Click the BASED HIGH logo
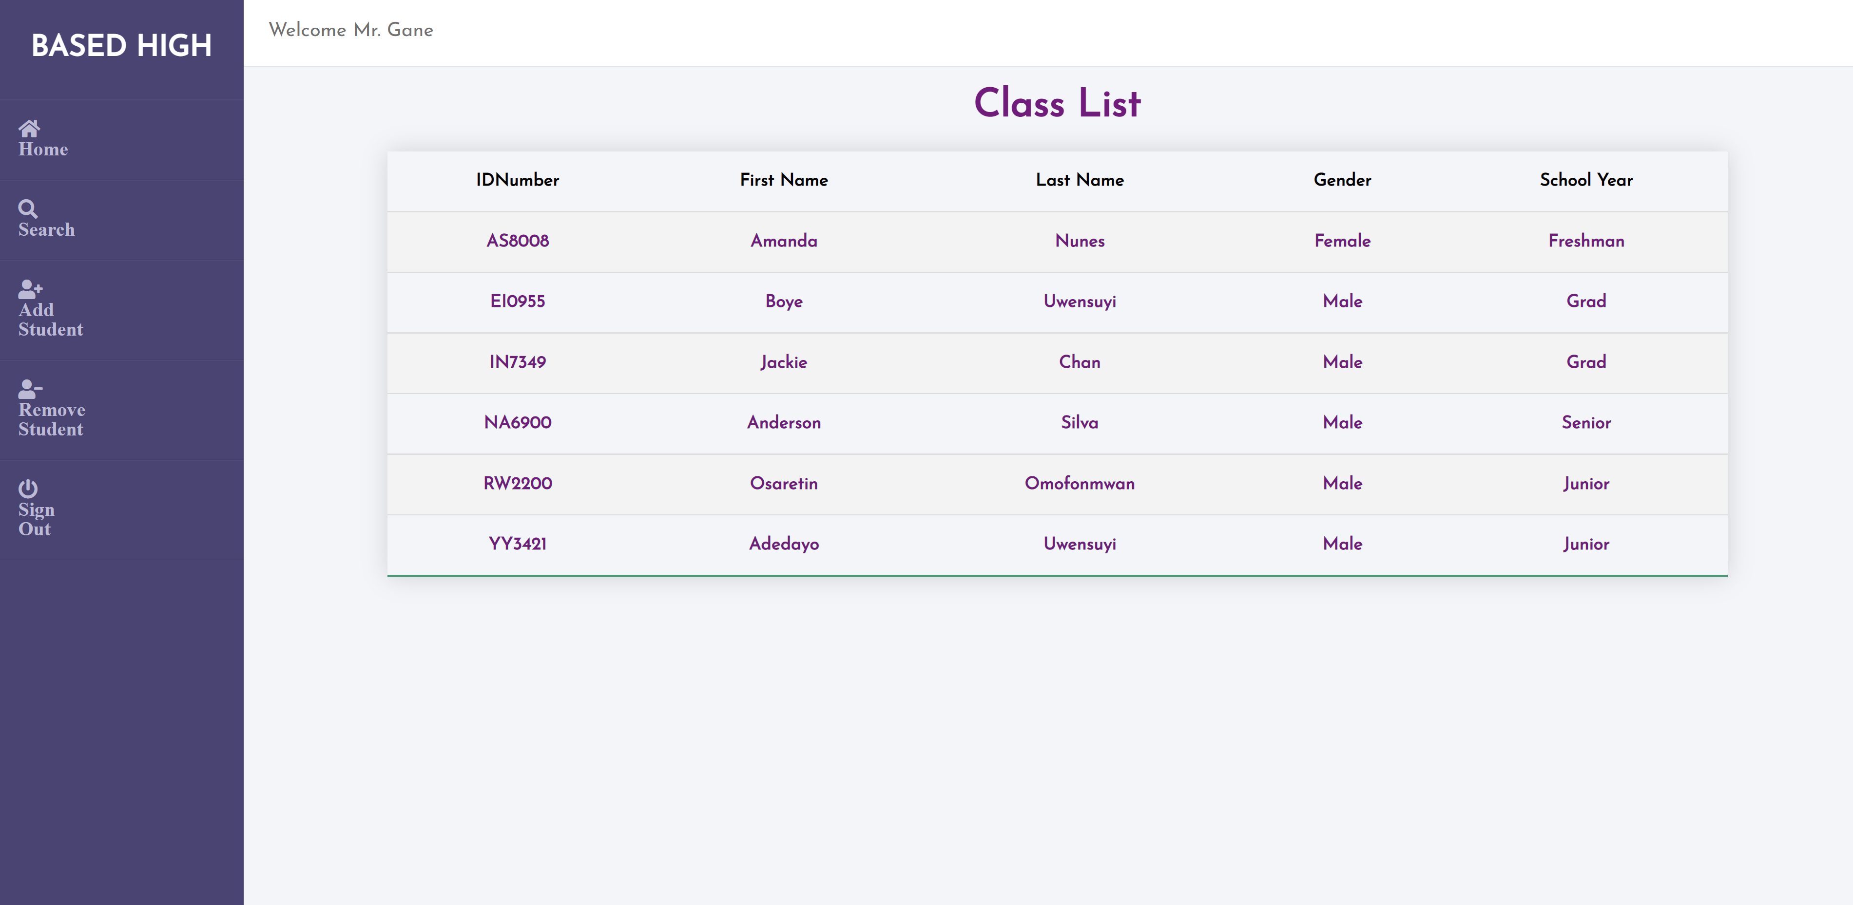This screenshot has height=905, width=1853. (122, 45)
